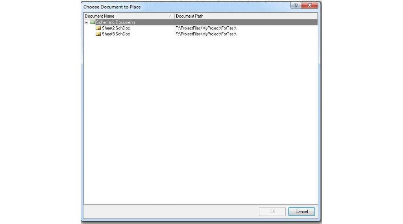
Task: Click the sort arrow in Document Name header
Action: pos(170,16)
